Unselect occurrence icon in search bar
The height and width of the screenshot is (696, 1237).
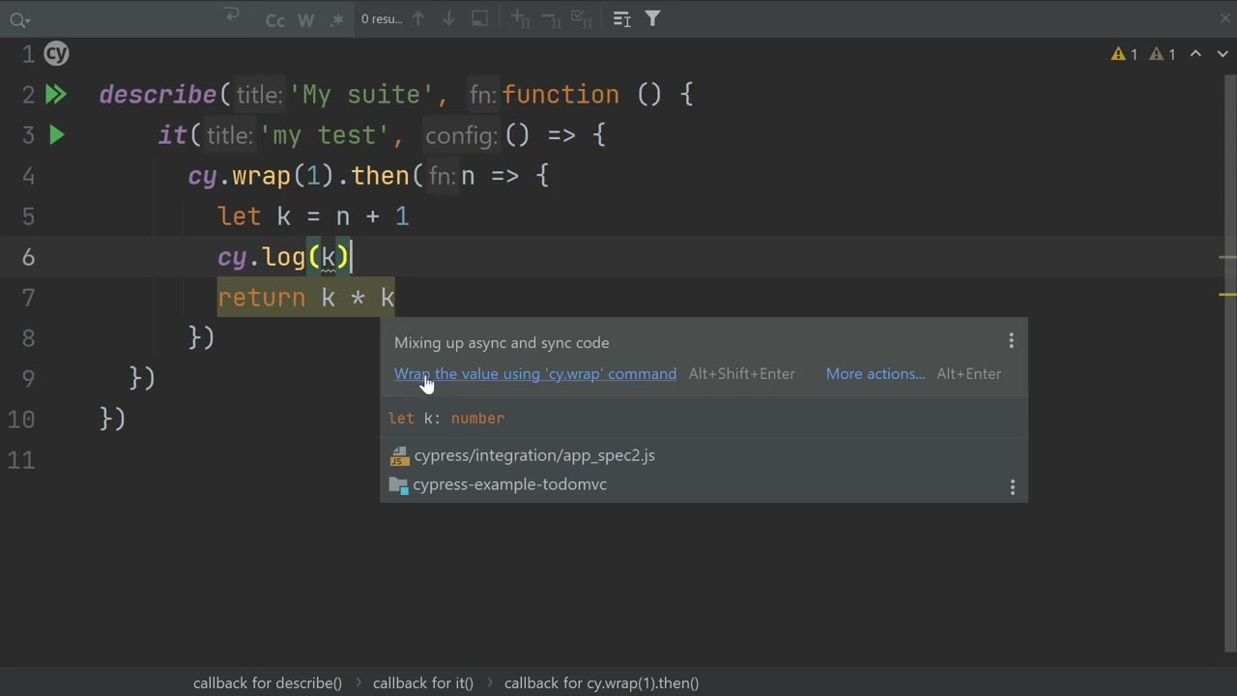pyautogui.click(x=551, y=18)
